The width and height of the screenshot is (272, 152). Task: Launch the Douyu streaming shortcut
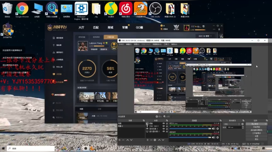click(x=141, y=9)
